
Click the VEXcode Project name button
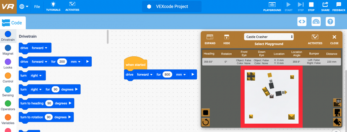[172, 6]
